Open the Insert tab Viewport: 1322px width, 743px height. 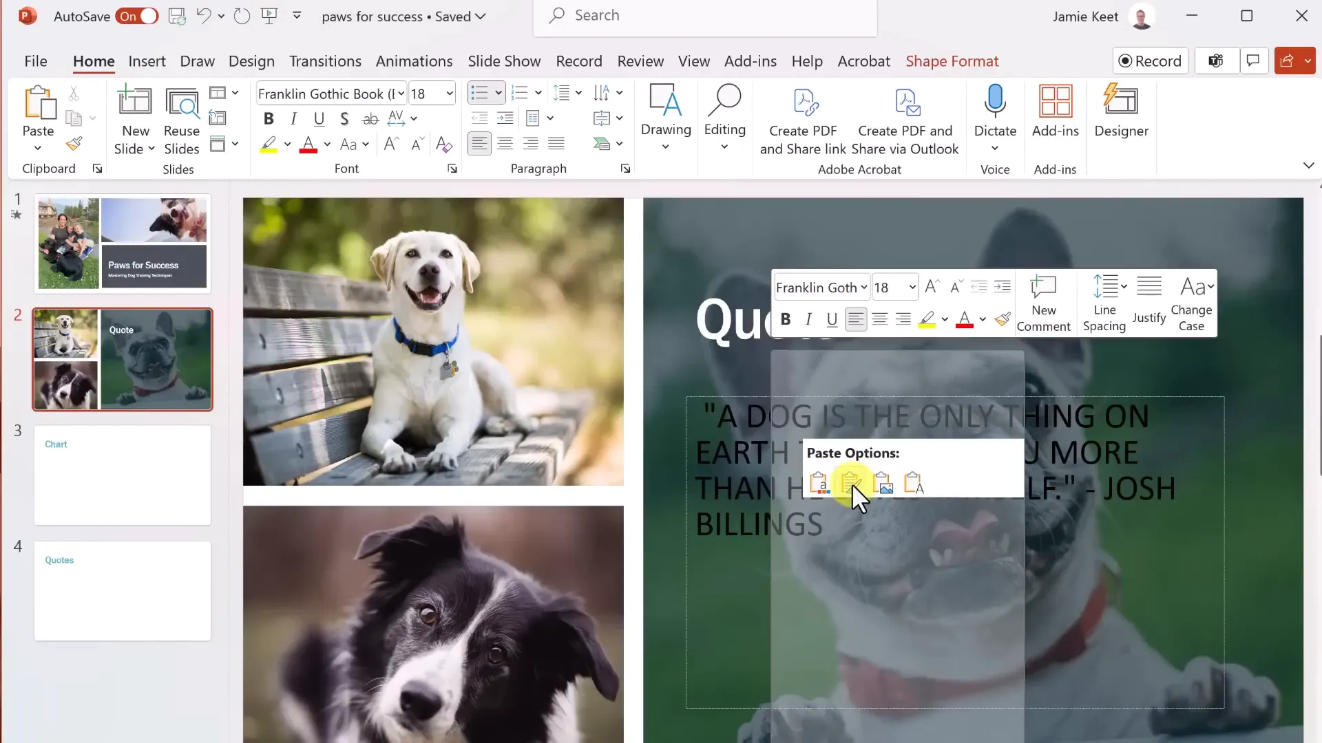[147, 61]
